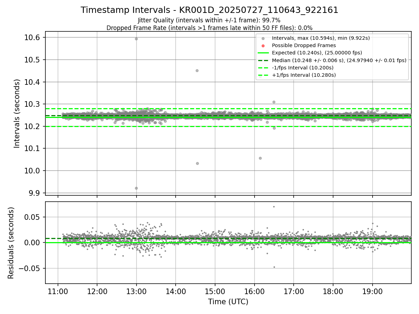Click legend entry "Expected (10.240s), (25.00000 fps)"
419x314 pixels.
[x=317, y=53]
